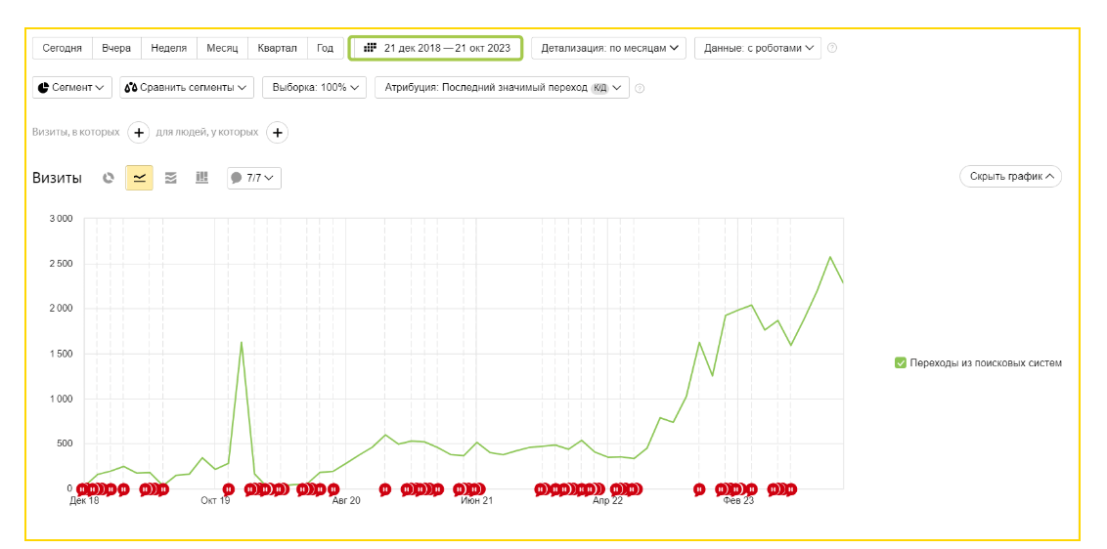
Task: Open Данные: с роботами dropdown
Action: tap(758, 49)
